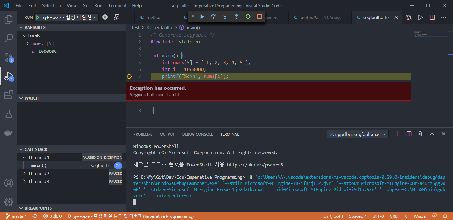This screenshot has width=453, height=220.
Task: Open the Search sidebar
Action: [9, 38]
